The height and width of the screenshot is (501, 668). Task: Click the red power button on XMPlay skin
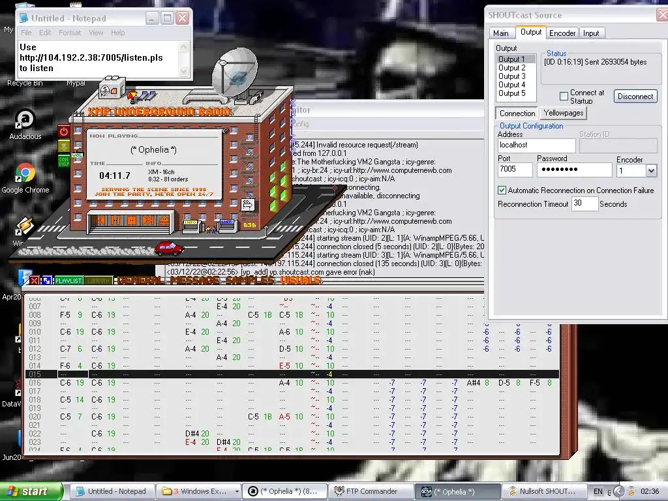(x=64, y=131)
